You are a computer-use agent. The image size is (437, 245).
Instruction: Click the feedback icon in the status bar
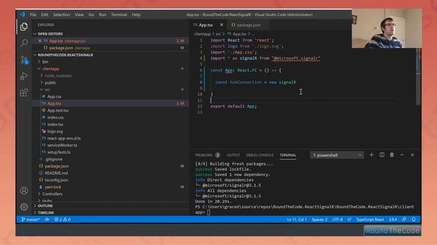[x=404, y=219]
